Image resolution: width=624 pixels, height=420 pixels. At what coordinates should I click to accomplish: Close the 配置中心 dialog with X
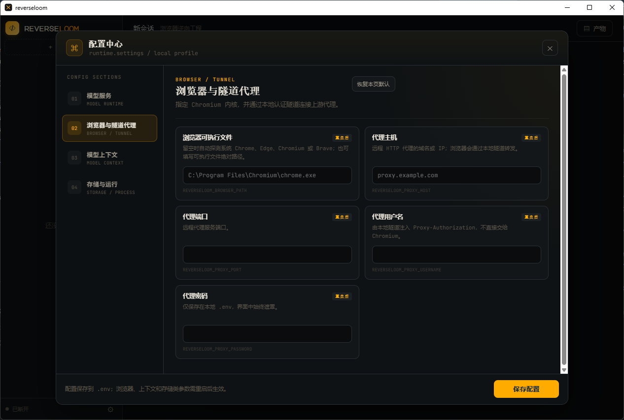[550, 48]
